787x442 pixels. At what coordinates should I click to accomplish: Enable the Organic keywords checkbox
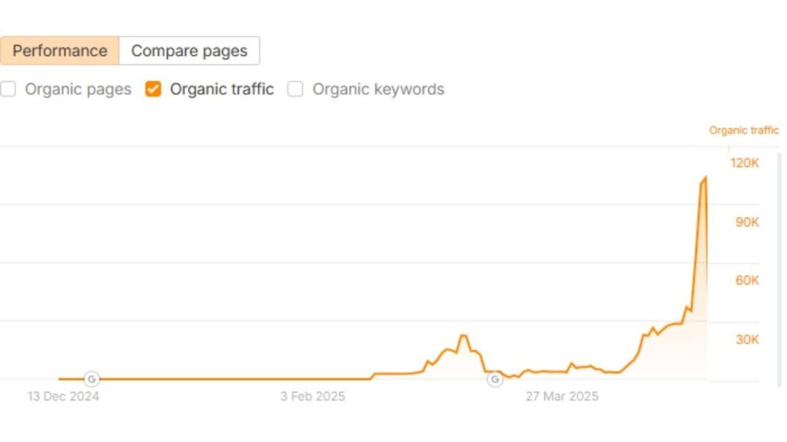(x=295, y=90)
